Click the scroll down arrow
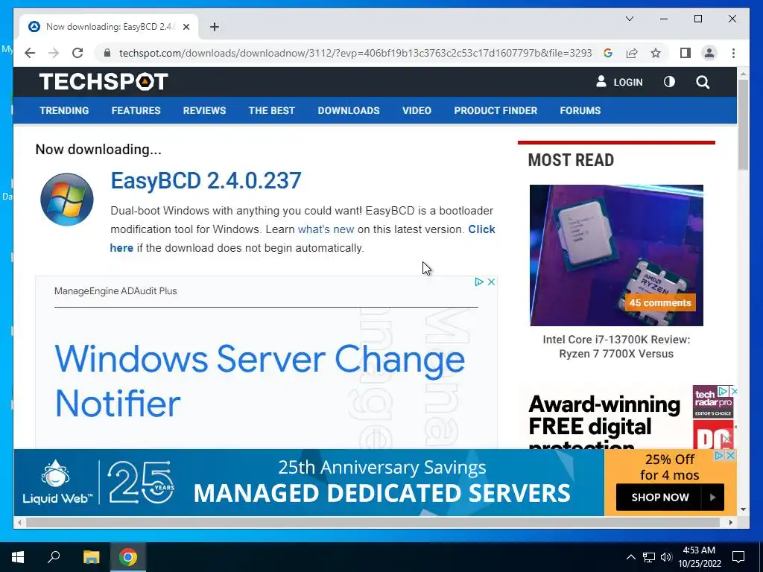This screenshot has width=763, height=572. [743, 509]
